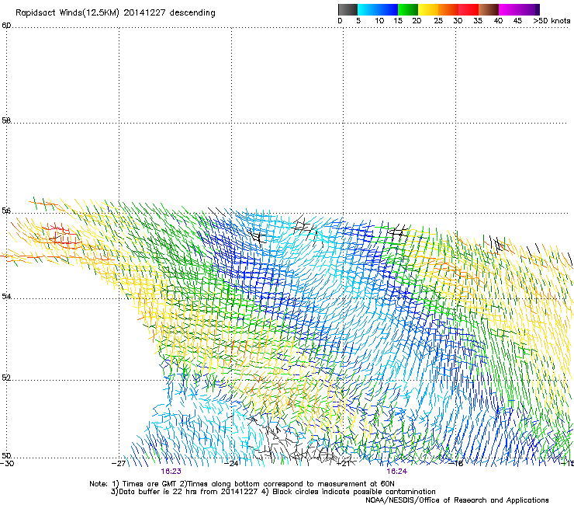Click the purple '16:24' time label

pyautogui.click(x=397, y=472)
